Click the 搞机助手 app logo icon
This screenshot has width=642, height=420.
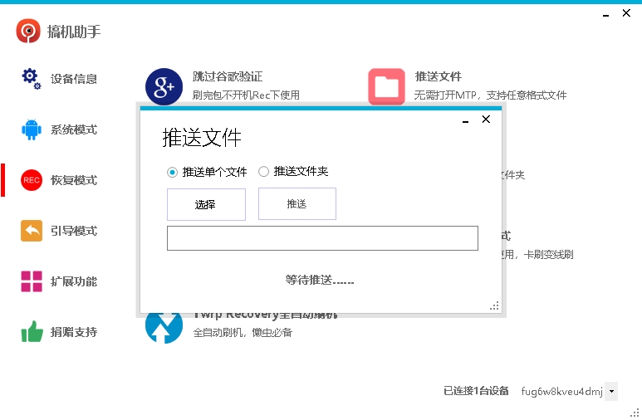[x=28, y=31]
